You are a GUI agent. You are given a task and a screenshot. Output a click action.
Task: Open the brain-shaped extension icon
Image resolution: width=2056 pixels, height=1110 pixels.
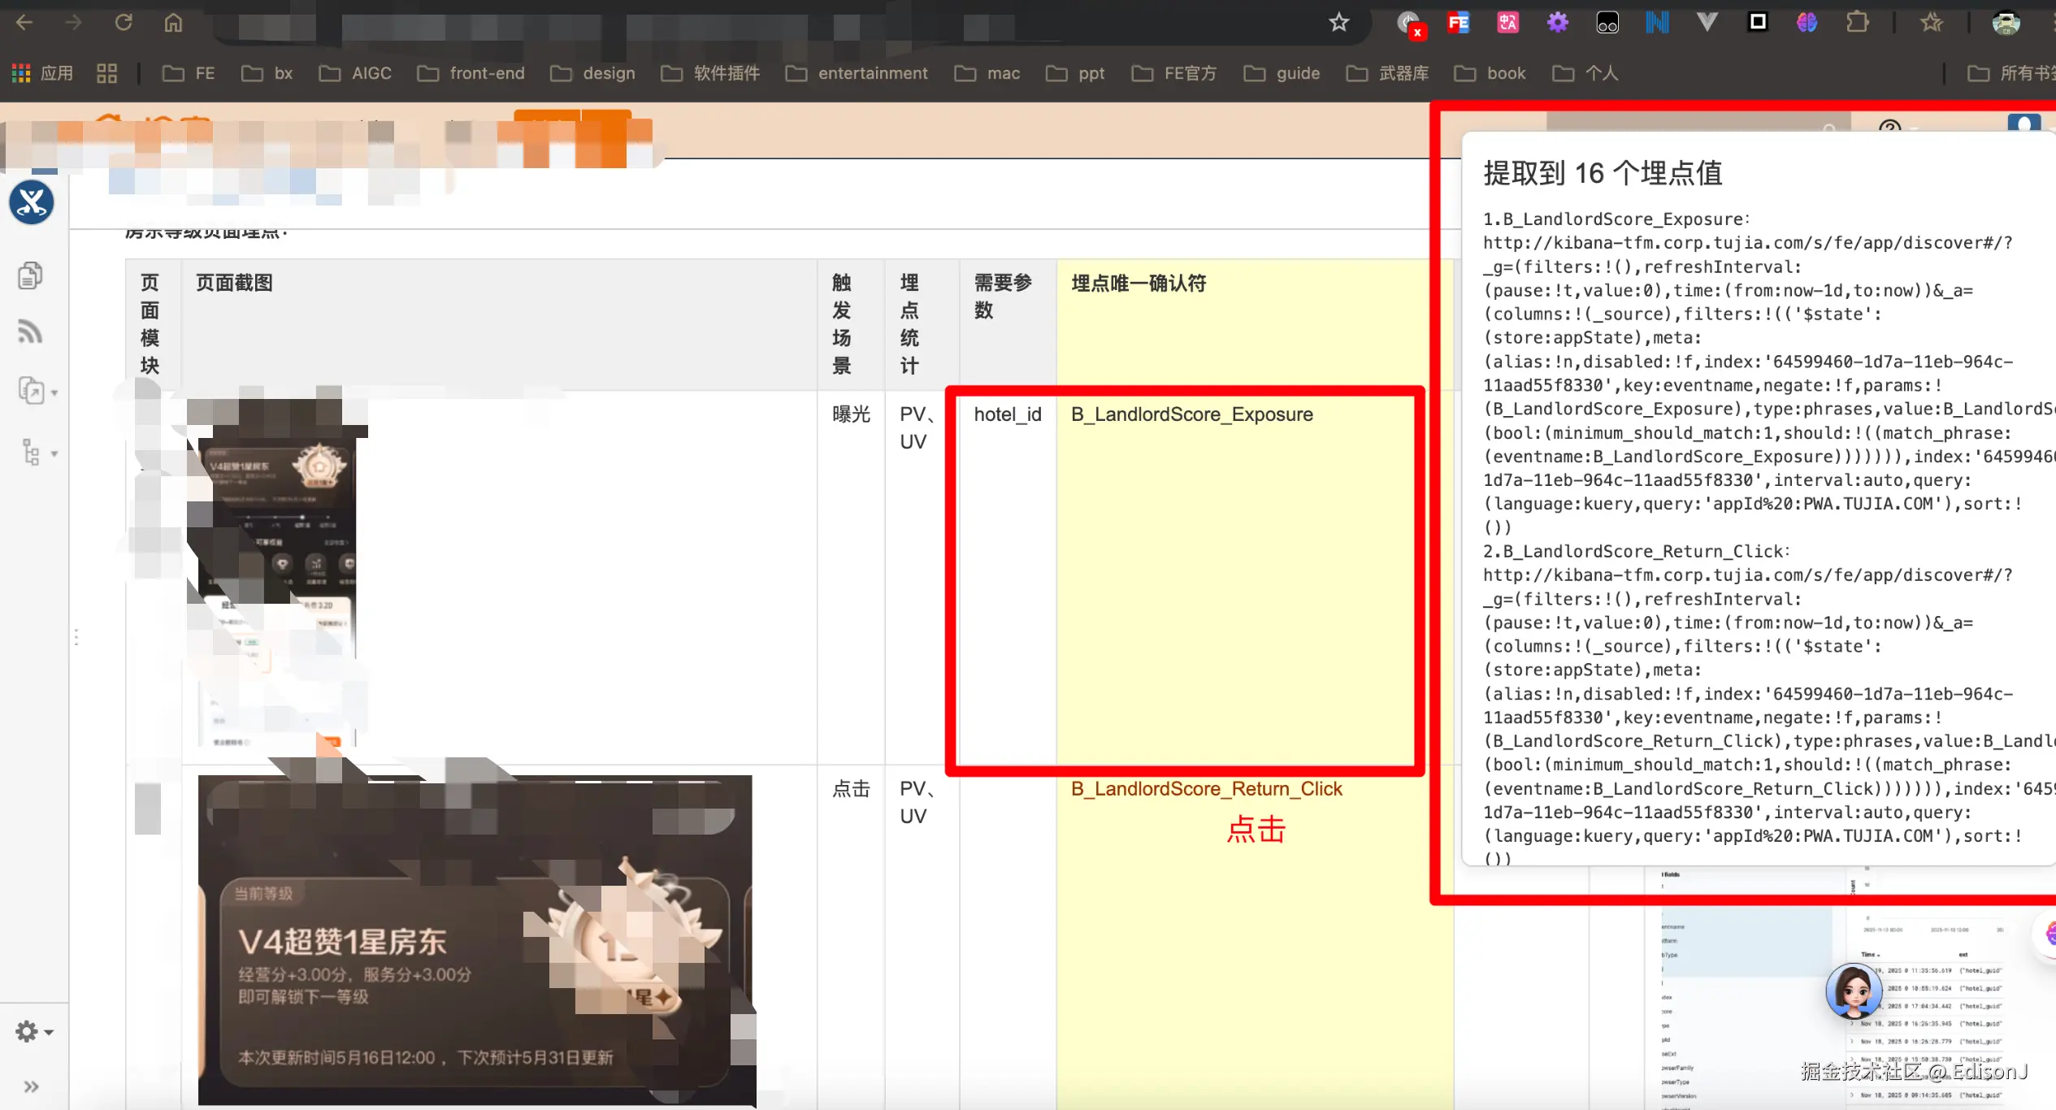pos(1806,23)
